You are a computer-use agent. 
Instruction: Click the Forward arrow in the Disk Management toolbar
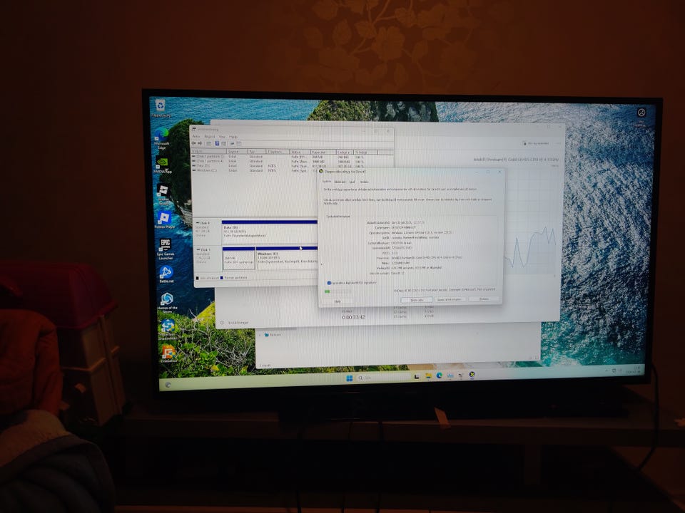pyautogui.click(x=200, y=143)
